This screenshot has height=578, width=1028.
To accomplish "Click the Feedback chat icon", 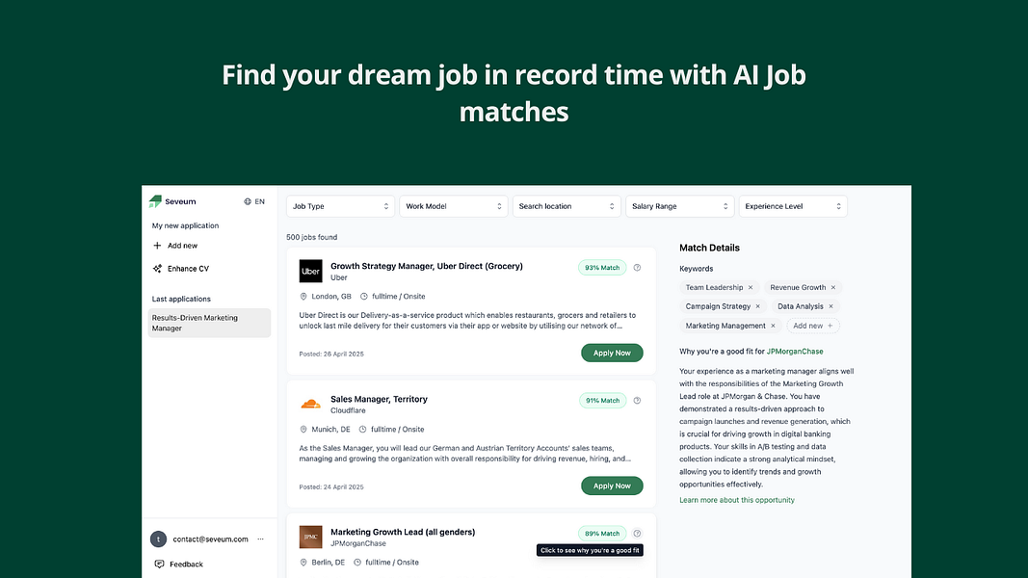I will pyautogui.click(x=159, y=565).
